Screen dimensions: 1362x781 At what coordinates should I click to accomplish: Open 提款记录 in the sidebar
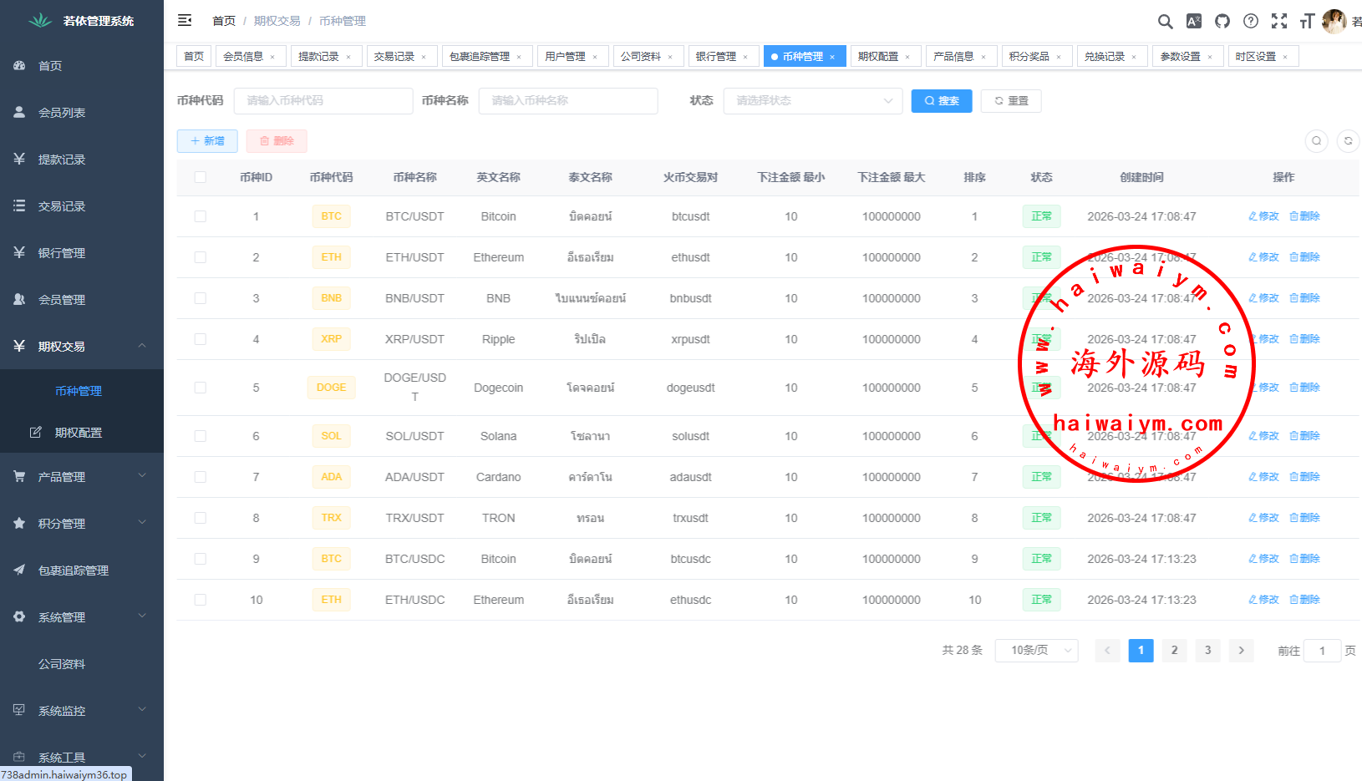82,160
